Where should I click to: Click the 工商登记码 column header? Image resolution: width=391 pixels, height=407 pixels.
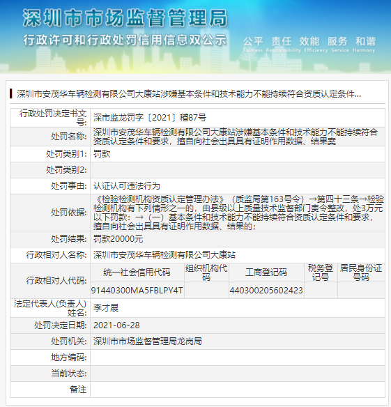(x=266, y=272)
